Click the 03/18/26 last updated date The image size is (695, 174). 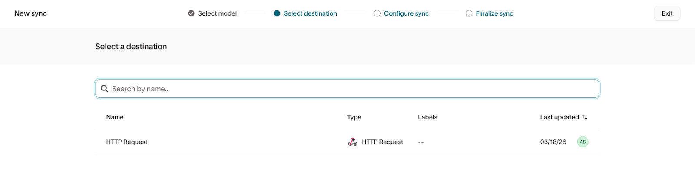coord(553,142)
